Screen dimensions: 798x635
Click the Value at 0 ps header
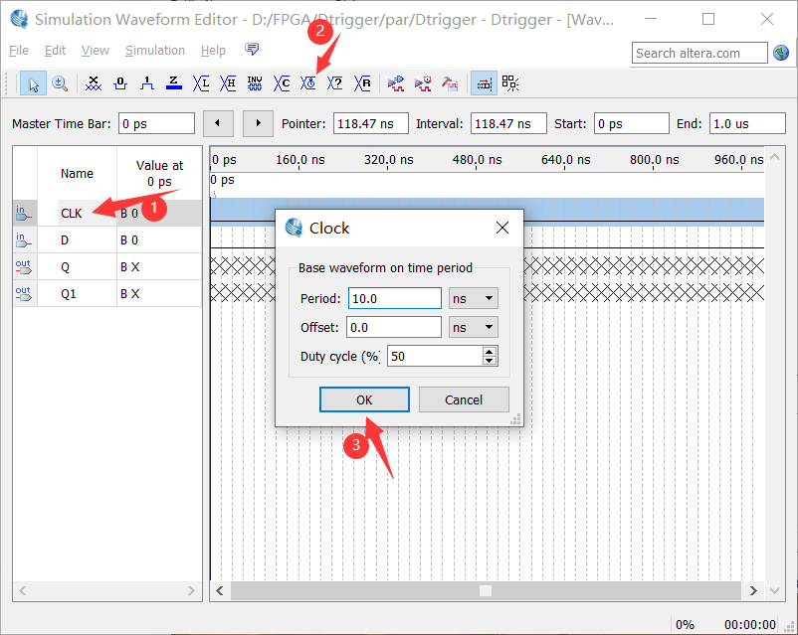click(x=159, y=173)
